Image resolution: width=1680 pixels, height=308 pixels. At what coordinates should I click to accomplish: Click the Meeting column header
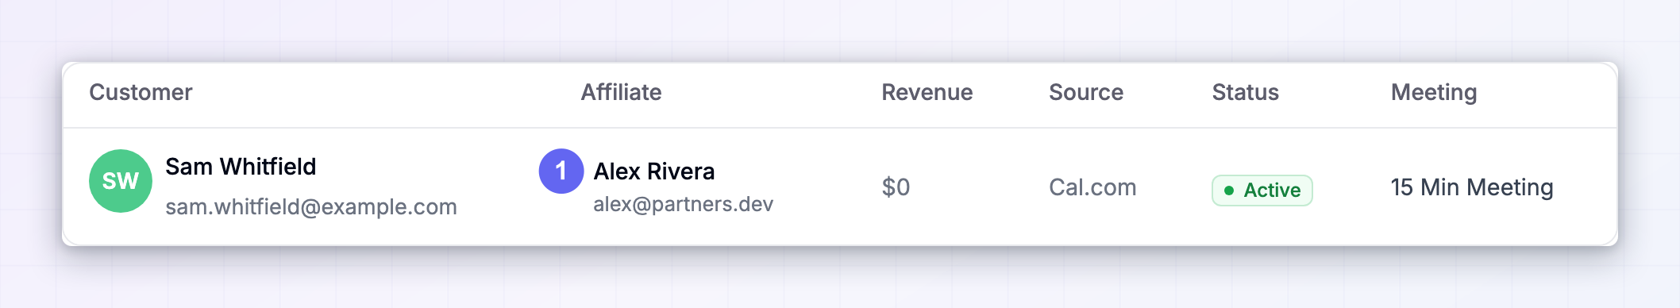pos(1434,92)
